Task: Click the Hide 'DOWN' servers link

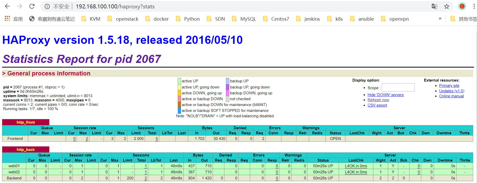Action: pyautogui.click(x=386, y=95)
